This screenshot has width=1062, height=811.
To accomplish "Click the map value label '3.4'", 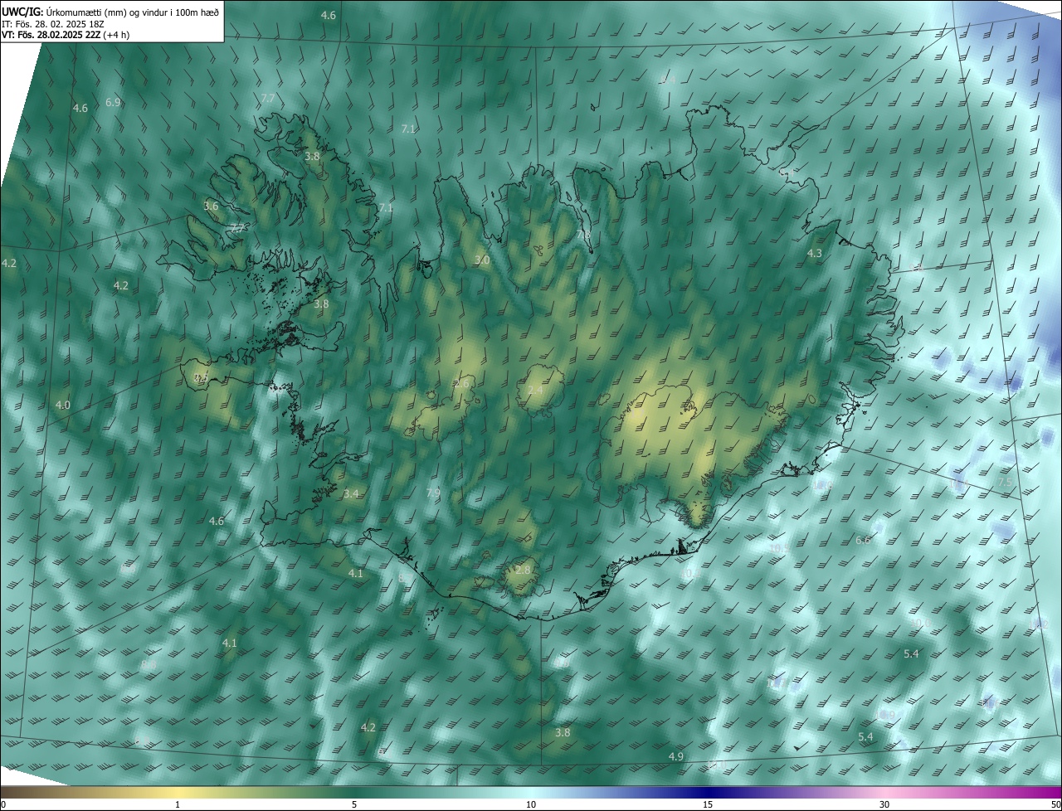I will tap(351, 494).
